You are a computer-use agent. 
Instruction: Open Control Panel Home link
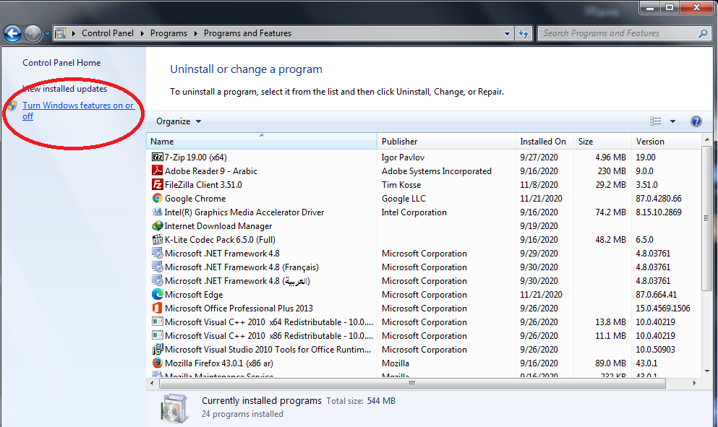tap(61, 63)
